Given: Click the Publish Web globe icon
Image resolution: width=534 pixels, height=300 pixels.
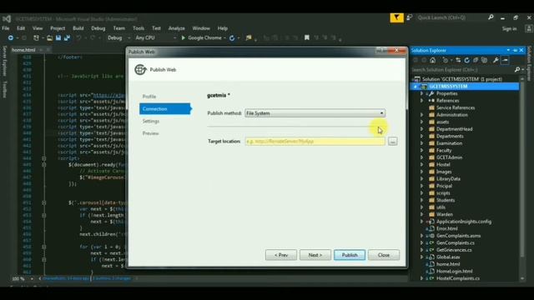Looking at the screenshot, I should 140,69.
